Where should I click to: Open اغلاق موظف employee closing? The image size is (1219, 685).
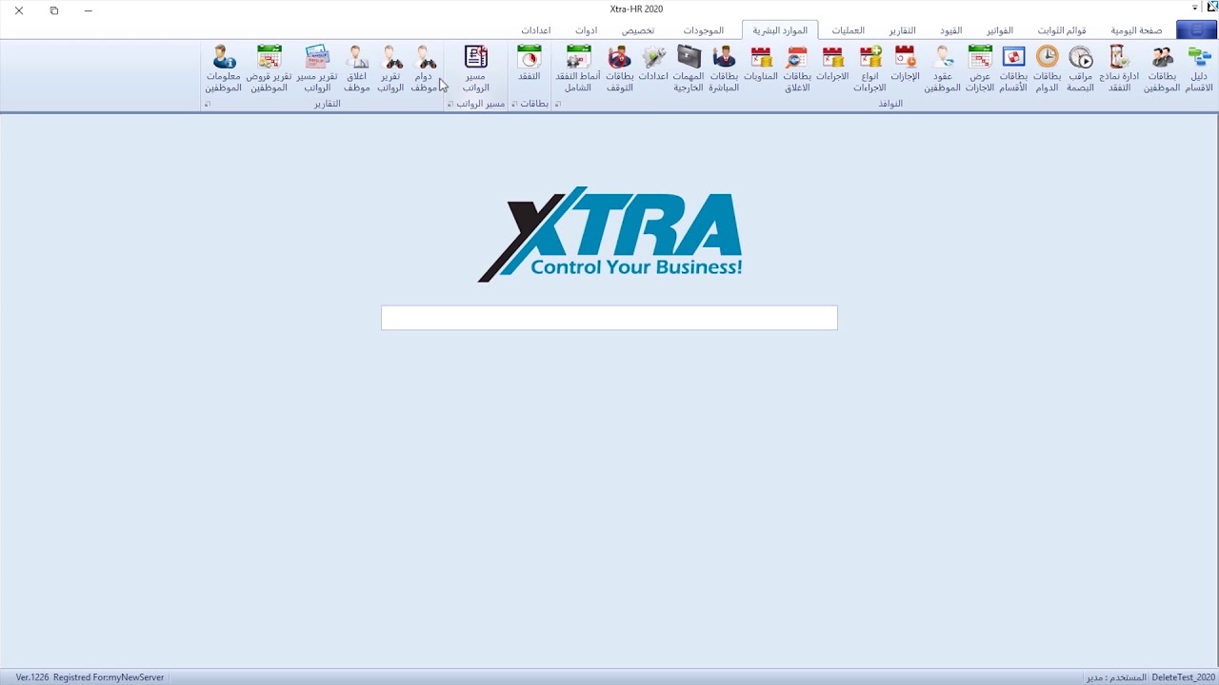point(356,68)
